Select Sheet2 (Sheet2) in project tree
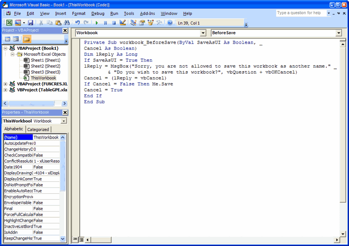 45,66
